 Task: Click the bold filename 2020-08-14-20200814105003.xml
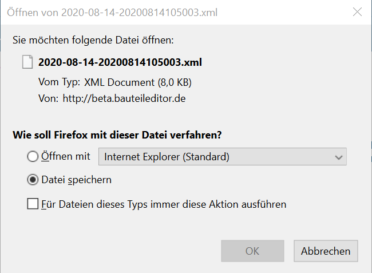tap(120, 62)
